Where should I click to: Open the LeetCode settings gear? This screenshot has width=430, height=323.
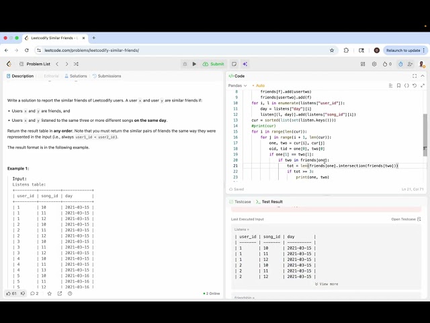click(374, 64)
